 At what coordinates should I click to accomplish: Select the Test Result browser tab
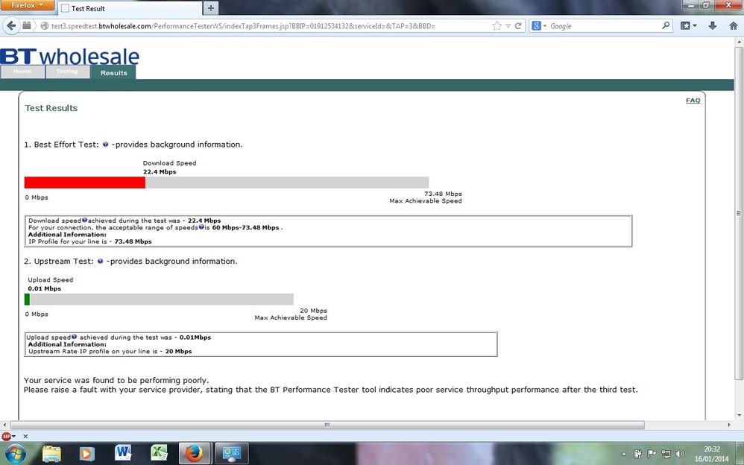click(x=129, y=8)
